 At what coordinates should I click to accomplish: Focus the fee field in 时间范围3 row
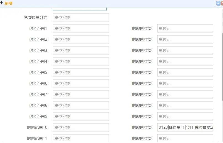[185, 50]
